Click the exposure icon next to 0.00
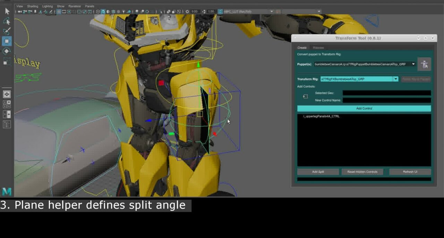 click(187, 11)
